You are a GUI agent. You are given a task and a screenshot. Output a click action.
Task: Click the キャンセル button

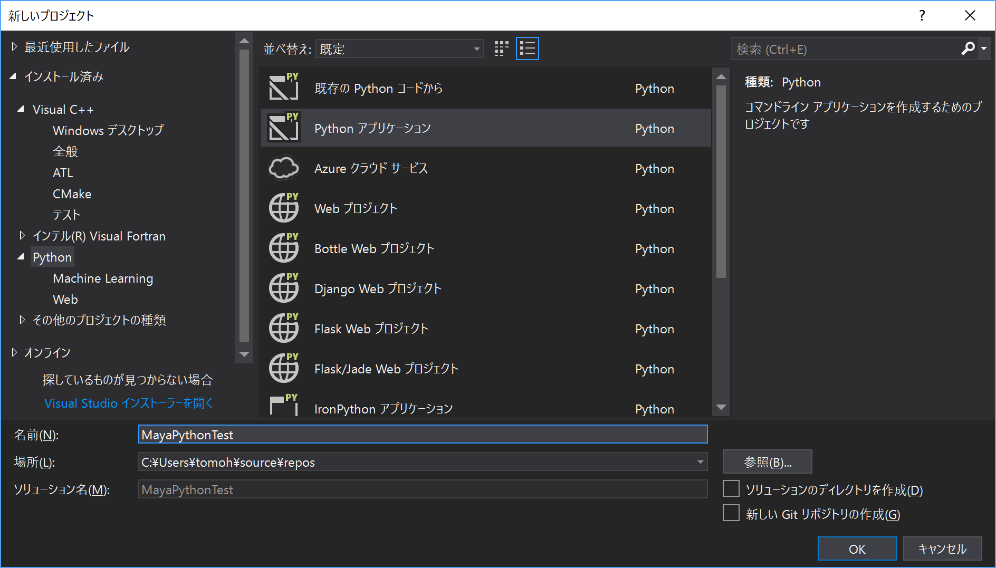click(942, 548)
